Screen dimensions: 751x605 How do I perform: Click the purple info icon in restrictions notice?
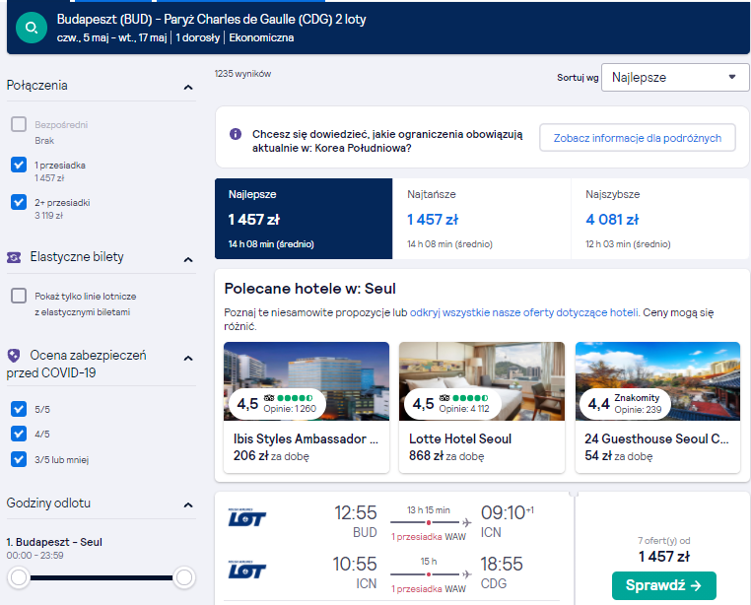236,134
